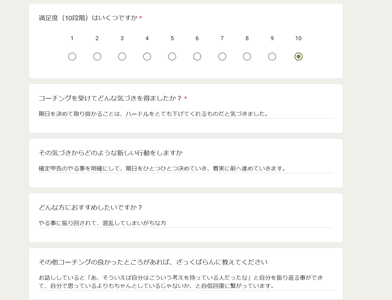Click the answer field about coaching realizations
The image size is (392, 300).
186,114
